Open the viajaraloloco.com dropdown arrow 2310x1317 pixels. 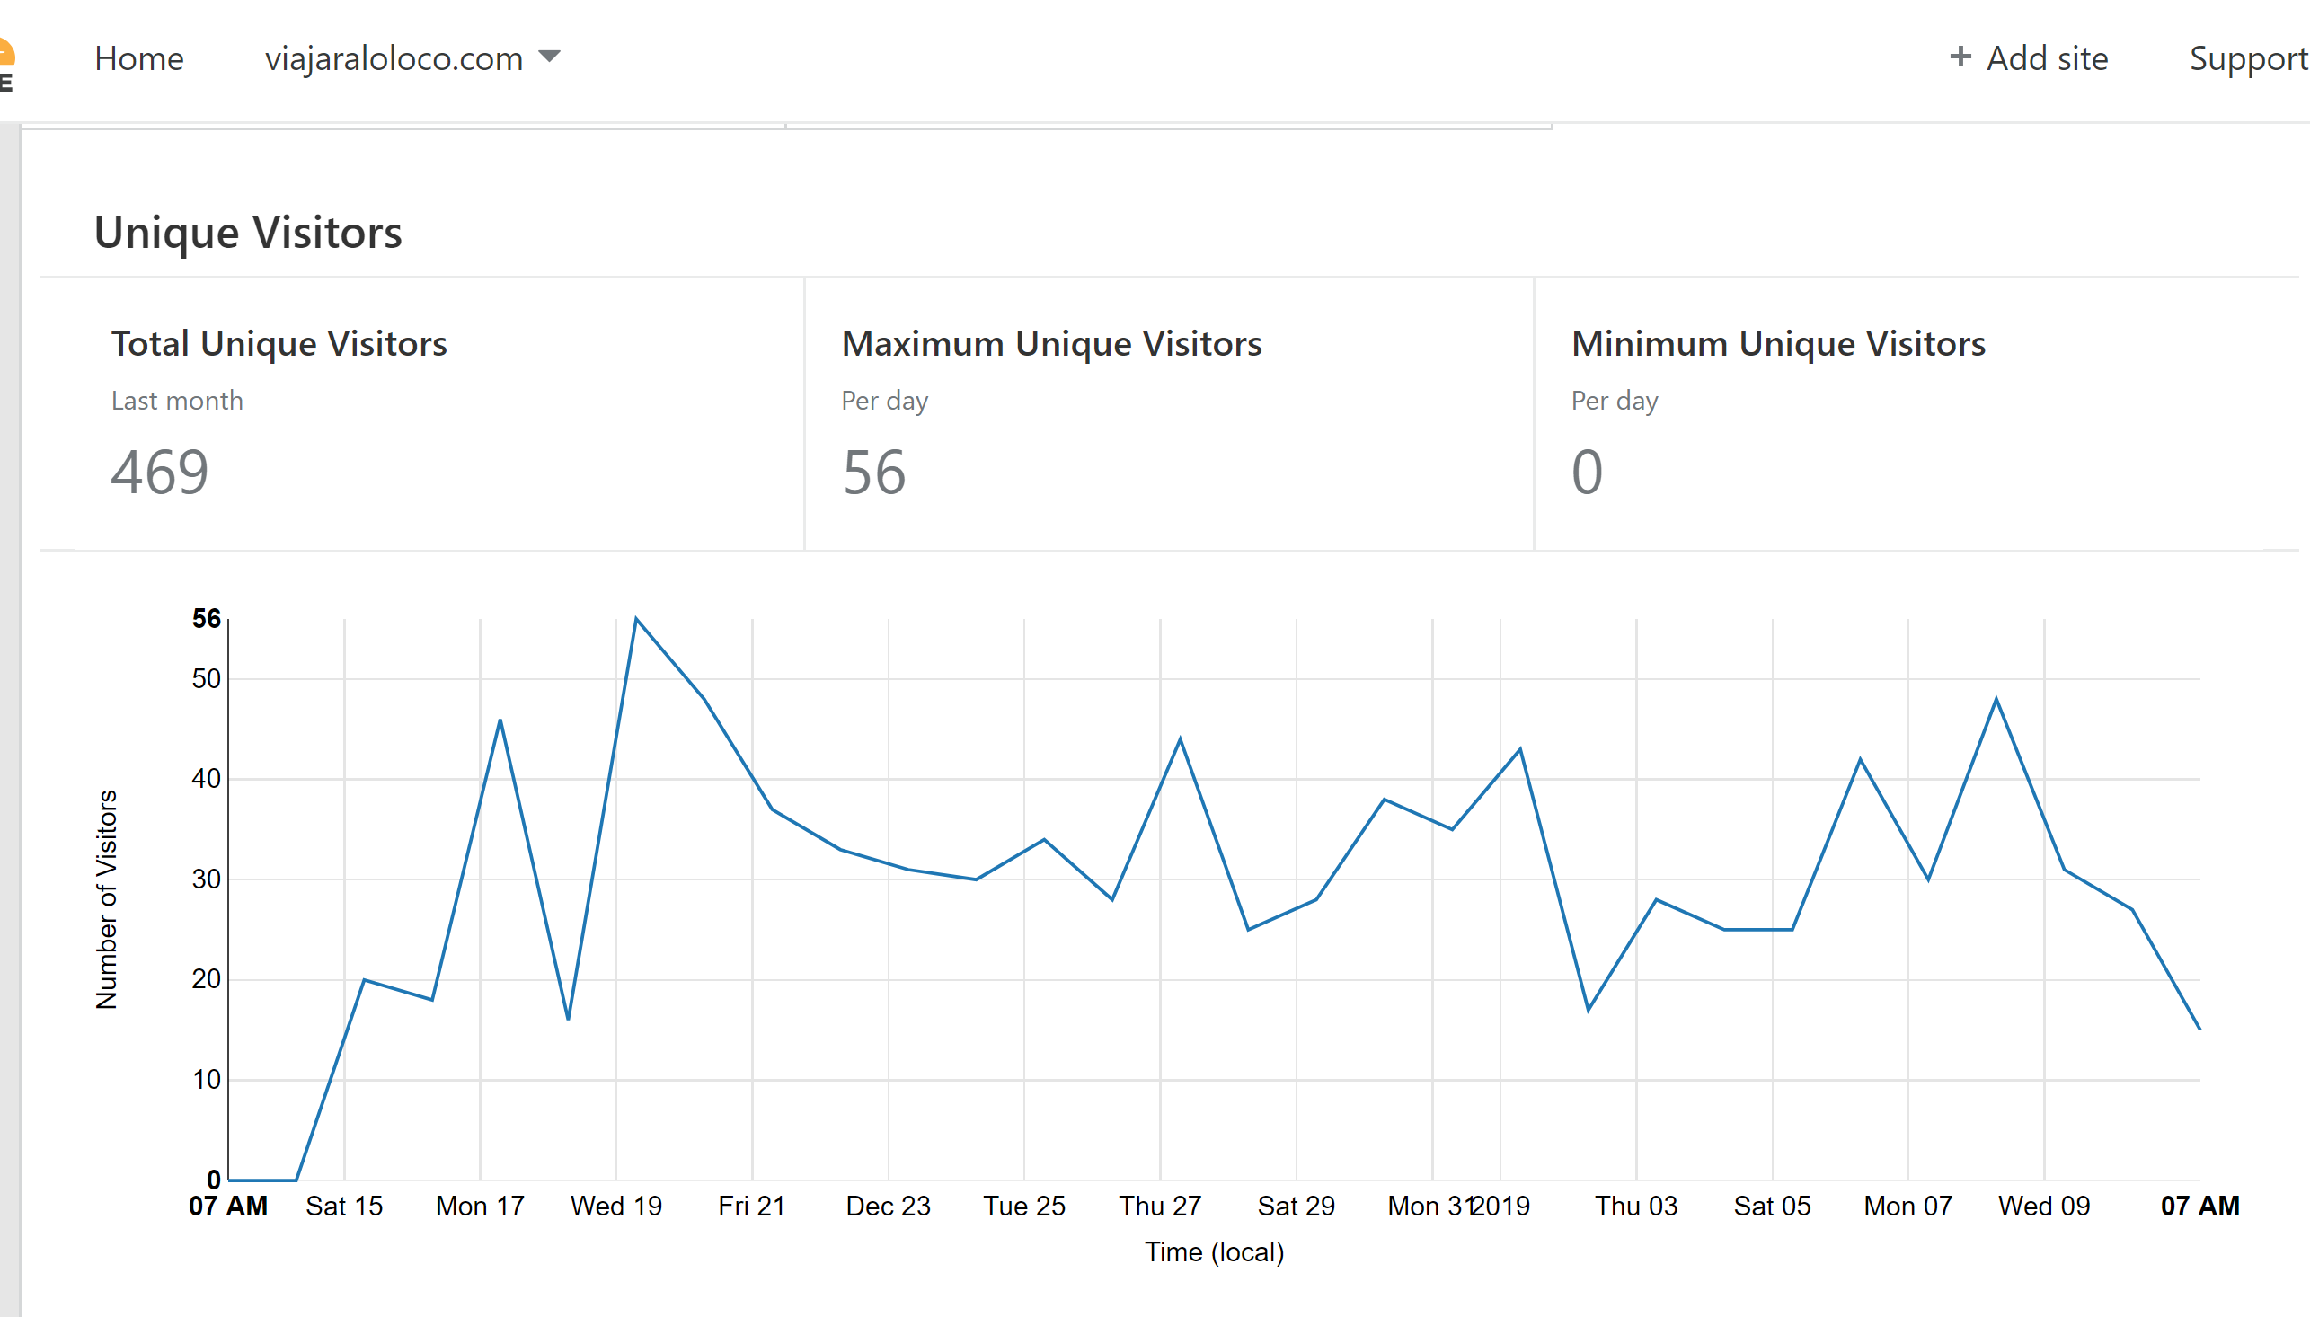pos(549,57)
